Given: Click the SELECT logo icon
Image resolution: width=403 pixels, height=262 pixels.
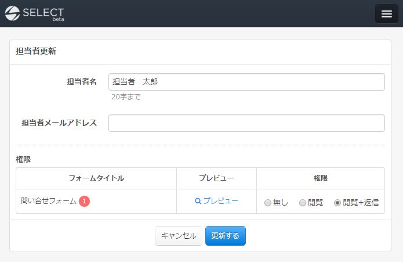Looking at the screenshot, I should (x=12, y=13).
